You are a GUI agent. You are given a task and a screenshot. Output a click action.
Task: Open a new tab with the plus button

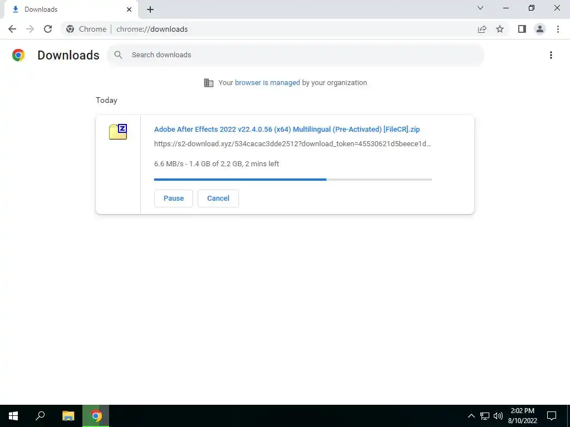coord(150,9)
